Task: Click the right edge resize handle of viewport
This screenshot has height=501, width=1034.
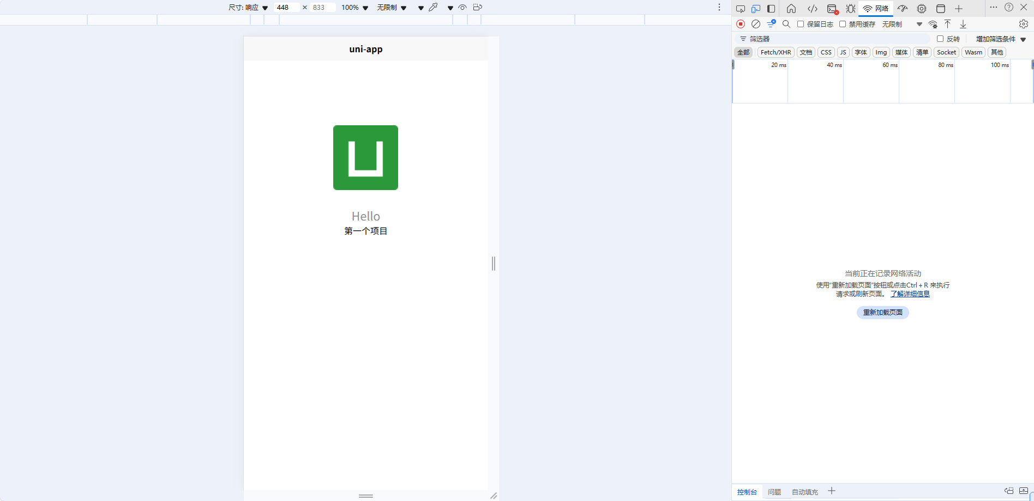Action: point(494,264)
